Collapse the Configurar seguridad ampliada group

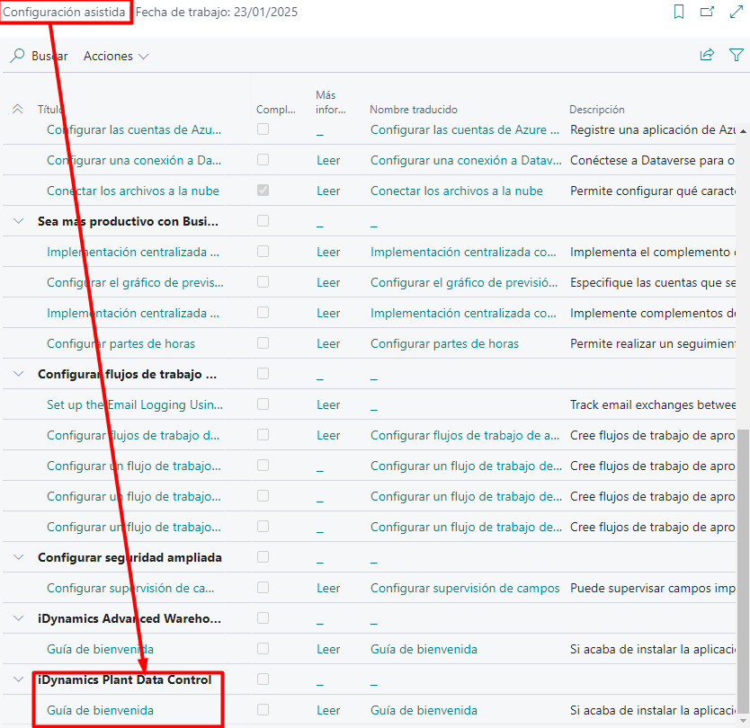click(18, 557)
